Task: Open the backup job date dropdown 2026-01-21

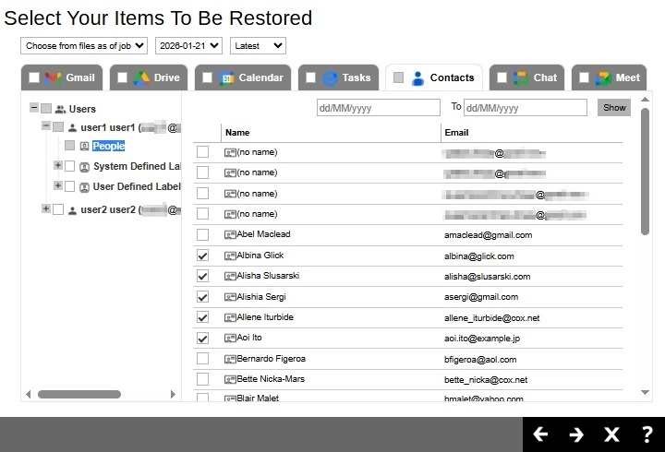Action: click(188, 45)
